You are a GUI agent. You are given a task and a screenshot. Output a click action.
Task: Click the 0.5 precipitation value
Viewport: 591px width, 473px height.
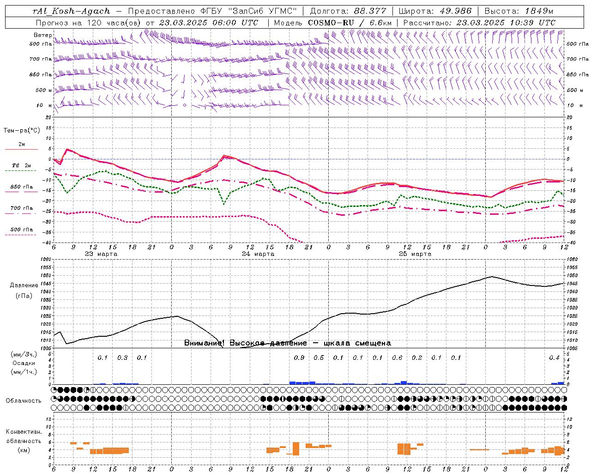point(319,358)
